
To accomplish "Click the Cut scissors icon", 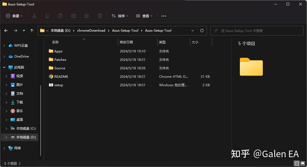I will (x=34, y=16).
